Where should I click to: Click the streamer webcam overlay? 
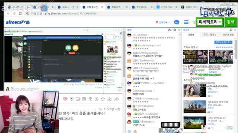coord(29,112)
